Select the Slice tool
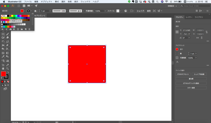This screenshot has width=211, height=123. pyautogui.click(x=7, y=65)
